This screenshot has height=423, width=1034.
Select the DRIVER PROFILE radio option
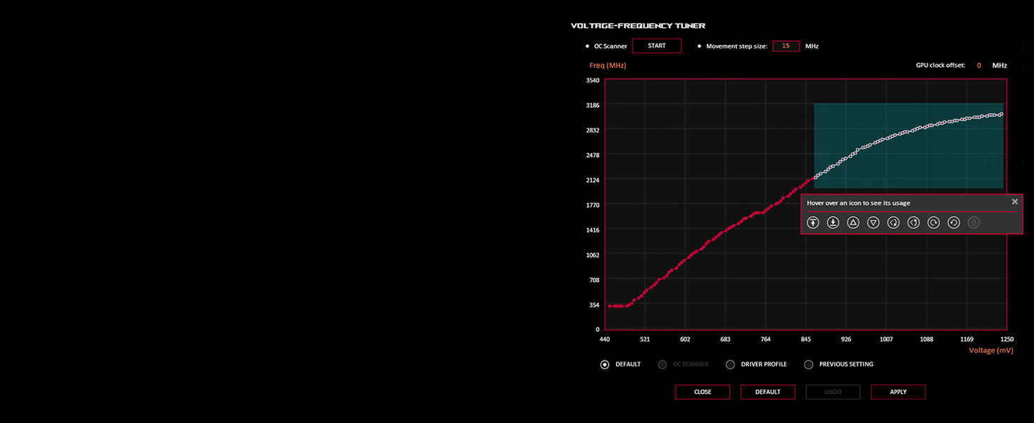tap(730, 364)
